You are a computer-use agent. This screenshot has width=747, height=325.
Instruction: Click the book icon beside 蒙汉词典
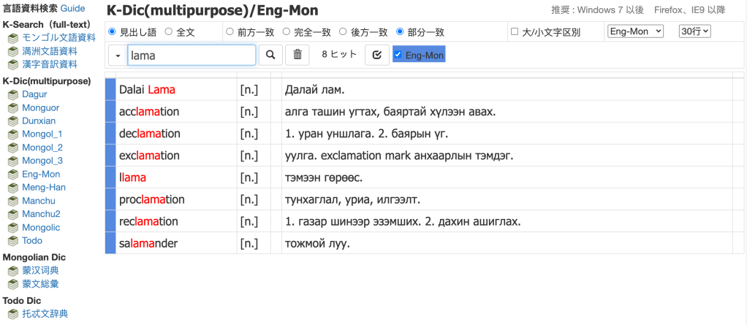click(x=12, y=270)
